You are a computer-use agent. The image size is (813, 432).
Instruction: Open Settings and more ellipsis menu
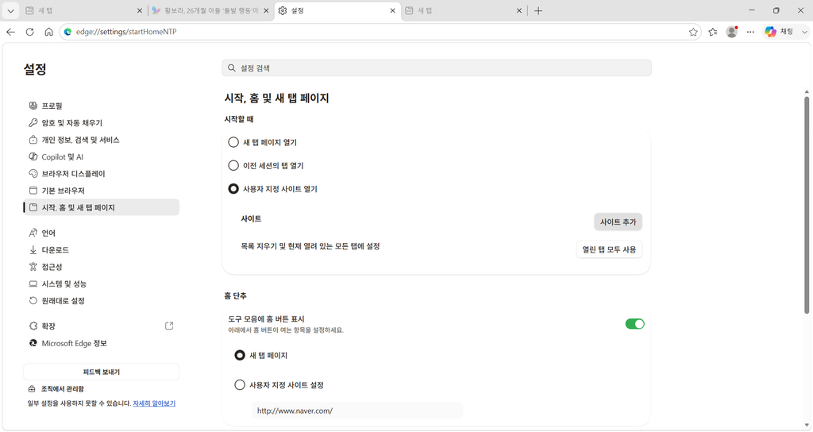[750, 32]
